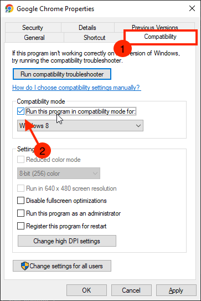Apply the compatibility changes
The width and height of the screenshot is (201, 301).
click(176, 290)
